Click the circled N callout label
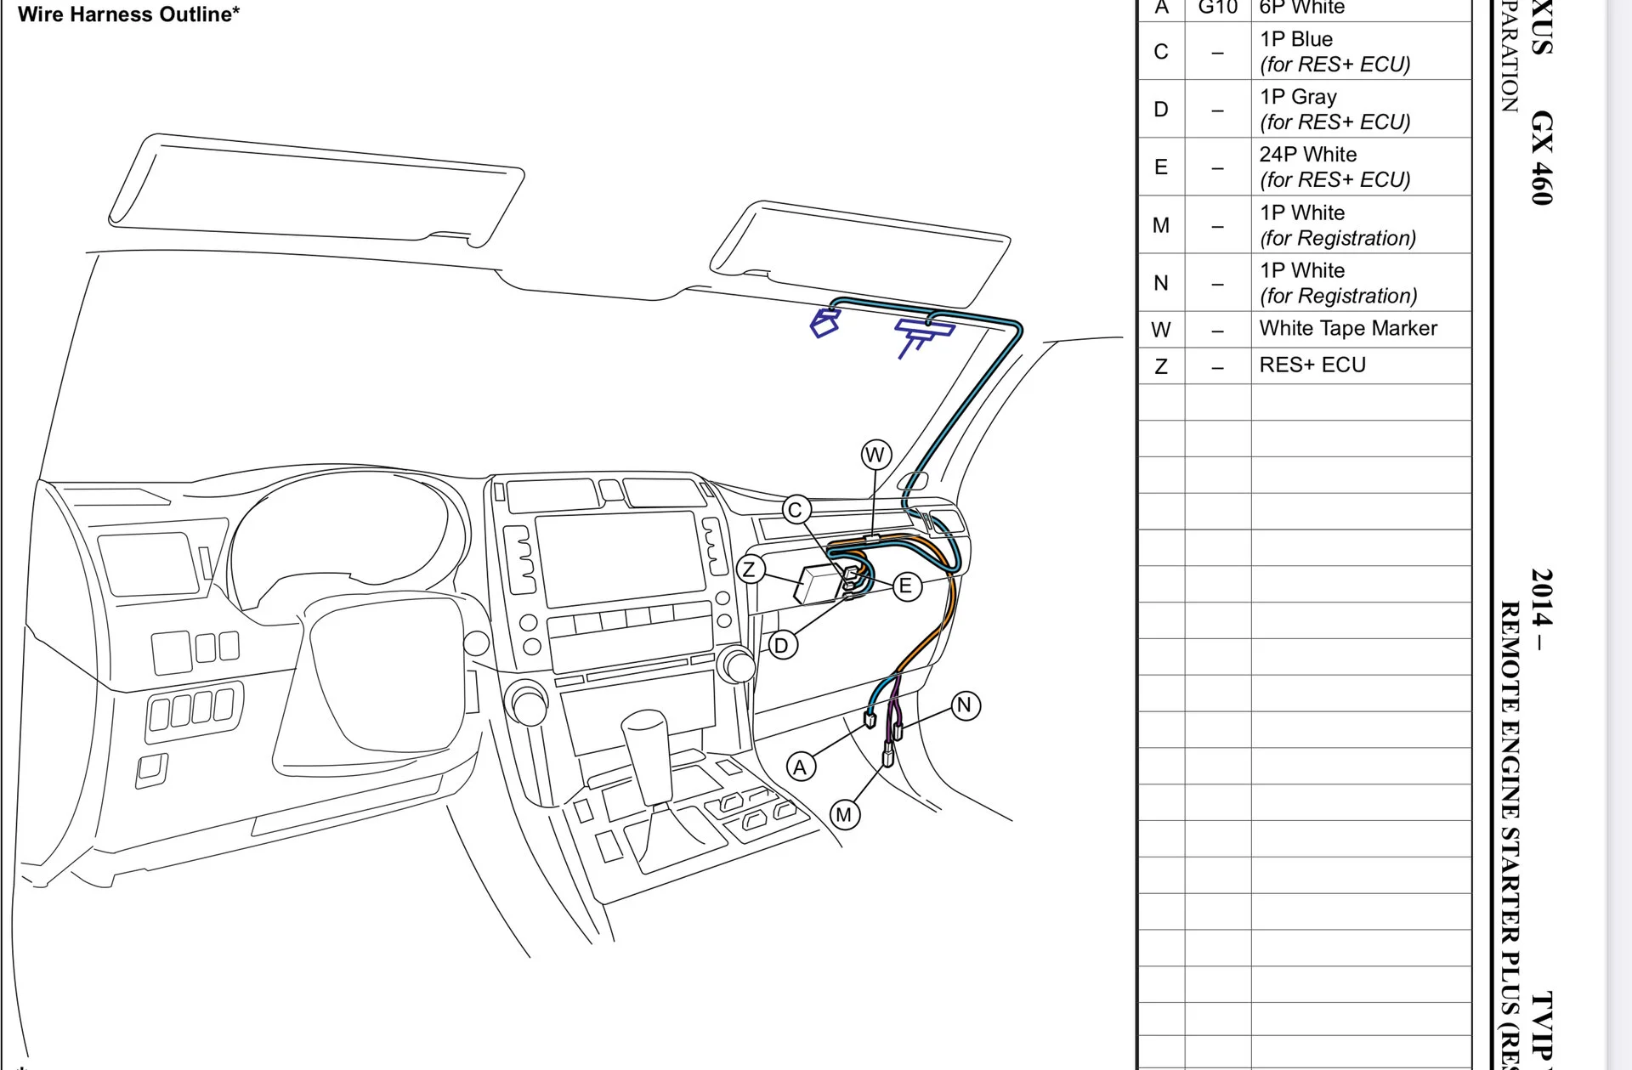The image size is (1632, 1070). point(965,705)
